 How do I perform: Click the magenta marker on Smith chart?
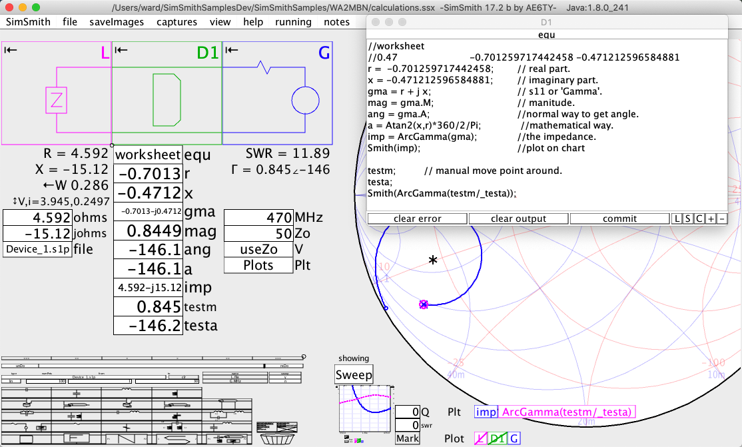(x=424, y=304)
